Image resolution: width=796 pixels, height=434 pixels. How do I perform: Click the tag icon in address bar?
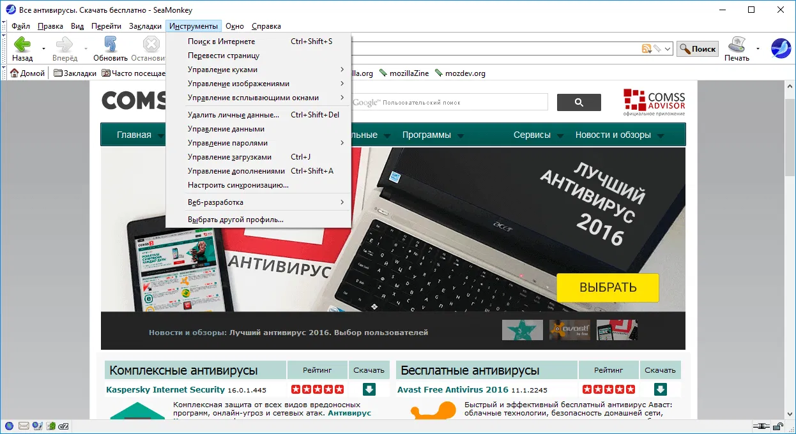656,49
